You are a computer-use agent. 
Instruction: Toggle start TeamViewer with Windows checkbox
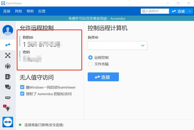click(x=22, y=87)
